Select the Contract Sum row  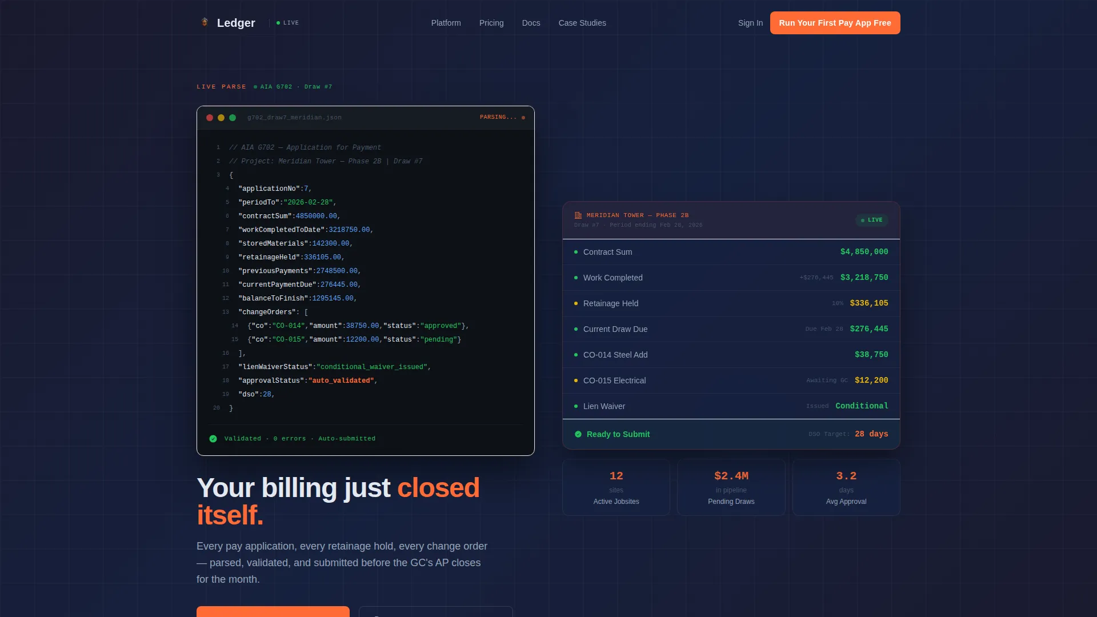point(731,252)
